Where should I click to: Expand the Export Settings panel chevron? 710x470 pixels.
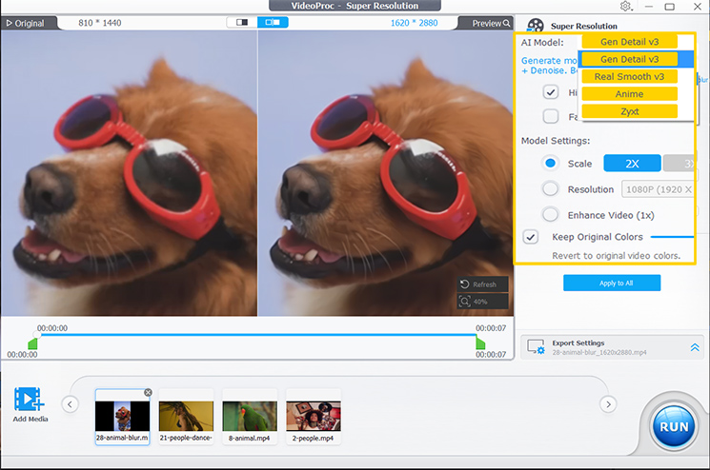click(x=695, y=347)
